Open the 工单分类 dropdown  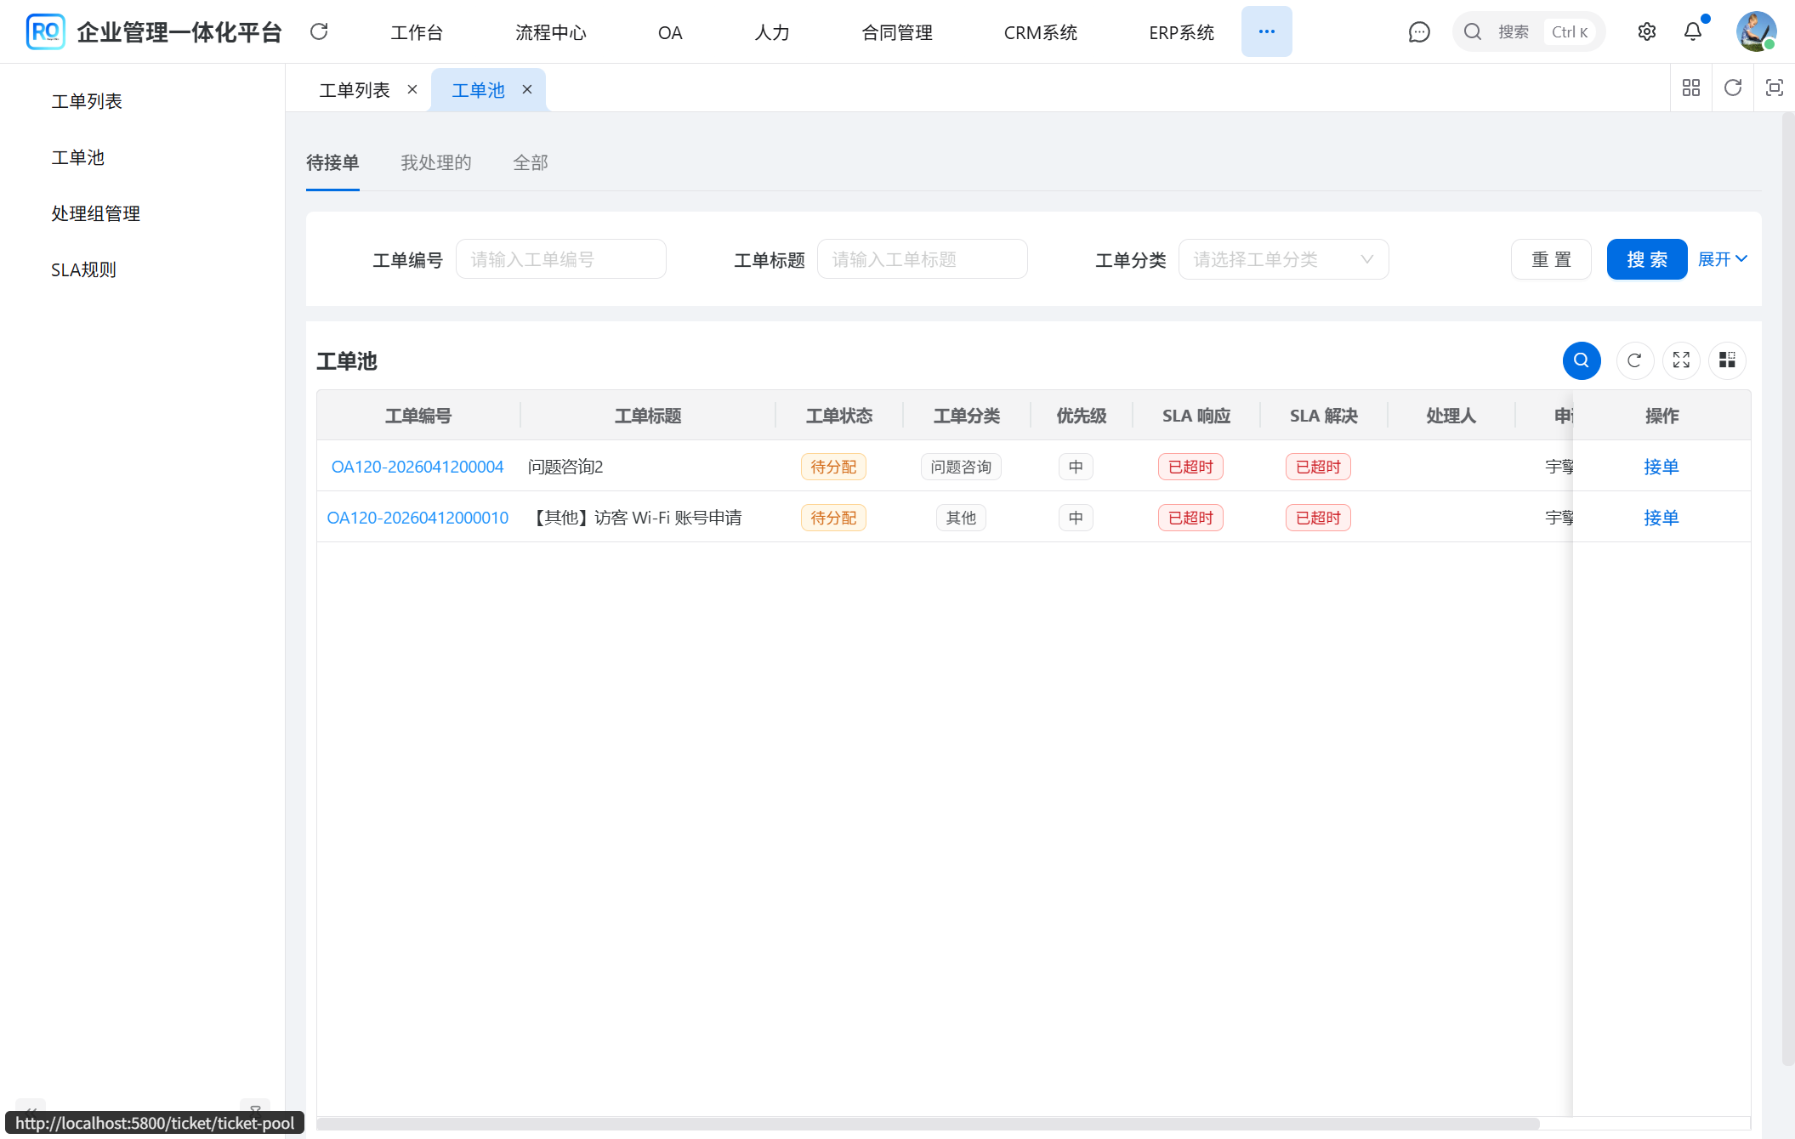1282,259
